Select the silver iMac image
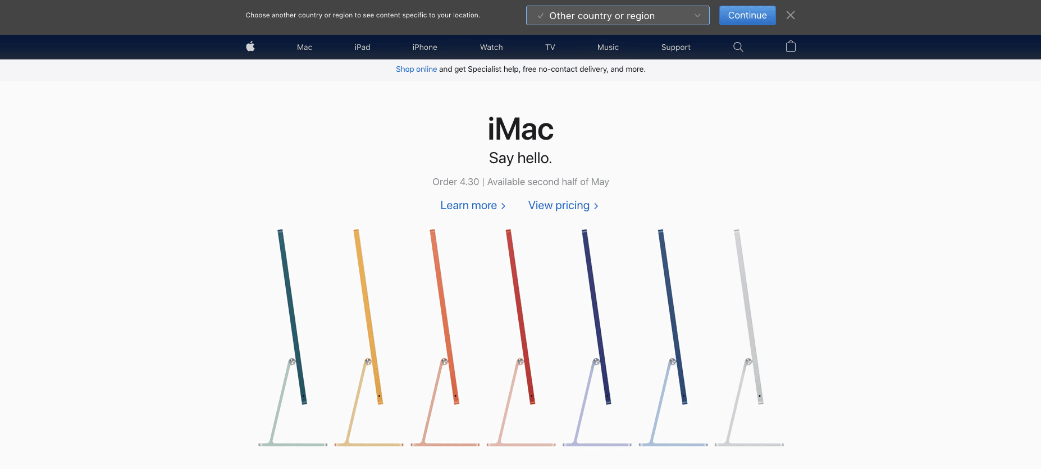1041x471 pixels. [x=749, y=338]
